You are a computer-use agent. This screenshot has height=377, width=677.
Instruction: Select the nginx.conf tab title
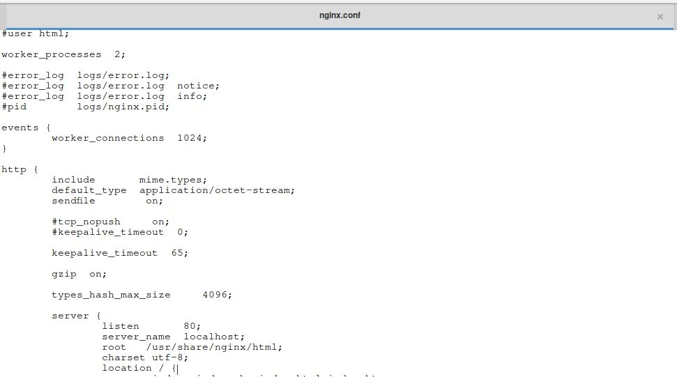coord(340,15)
